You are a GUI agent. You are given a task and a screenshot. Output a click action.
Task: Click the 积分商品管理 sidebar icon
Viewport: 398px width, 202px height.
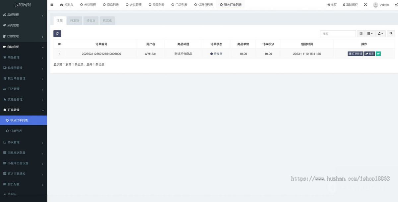coord(5,78)
